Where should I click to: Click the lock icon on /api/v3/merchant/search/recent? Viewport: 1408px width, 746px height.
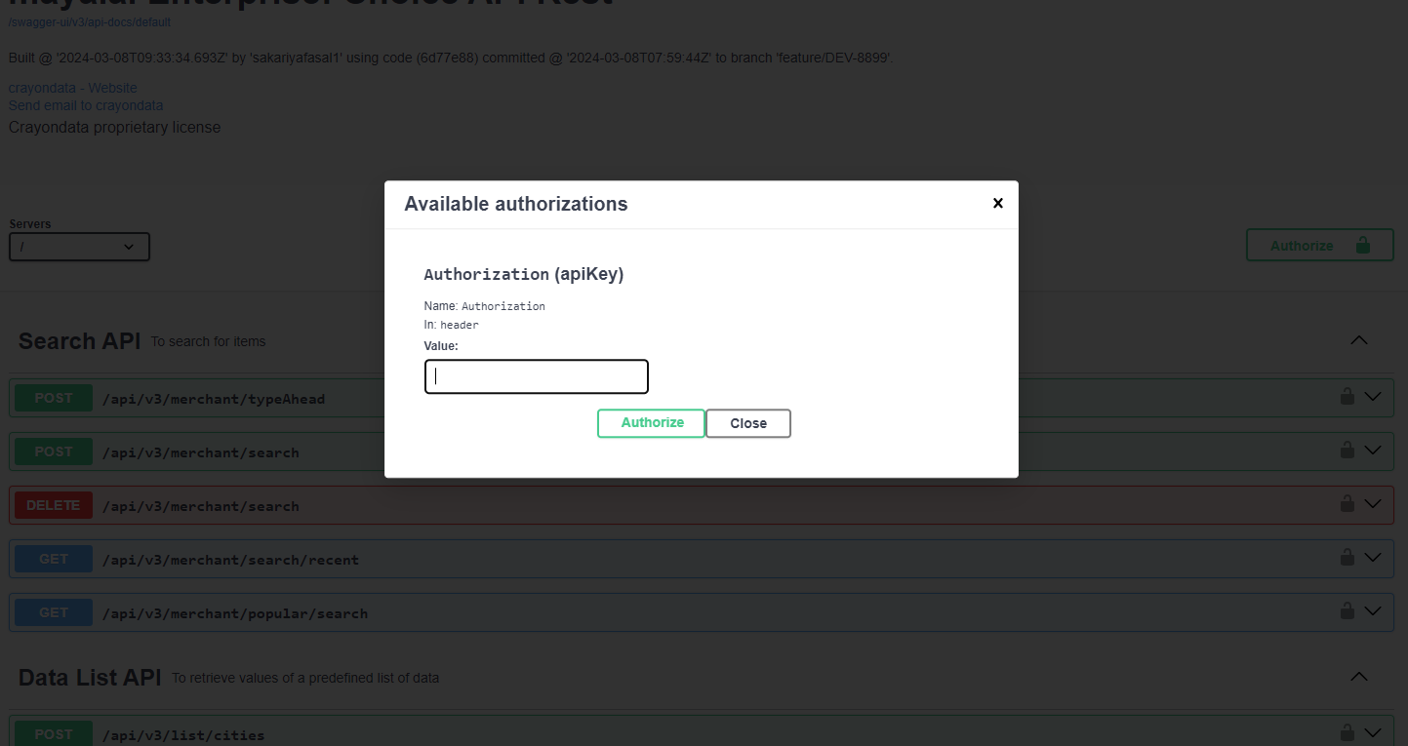coord(1348,558)
